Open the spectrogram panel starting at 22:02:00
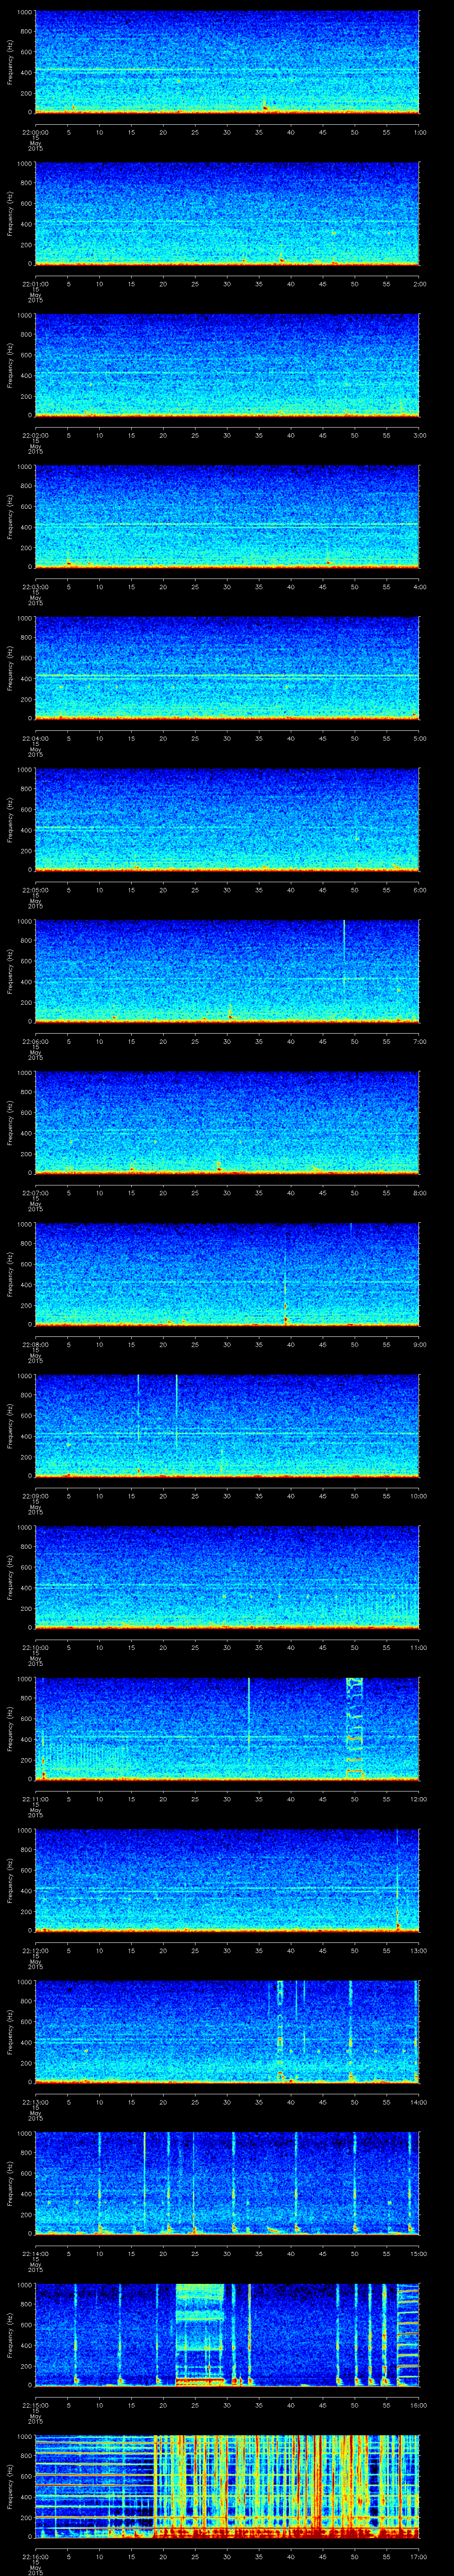This screenshot has height=2576, width=454. click(227, 365)
